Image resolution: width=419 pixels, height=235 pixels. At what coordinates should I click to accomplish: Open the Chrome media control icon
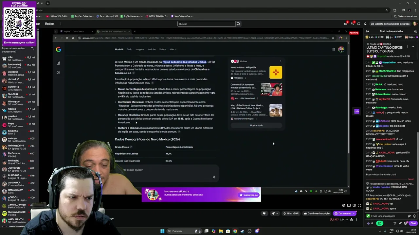coord(403,10)
